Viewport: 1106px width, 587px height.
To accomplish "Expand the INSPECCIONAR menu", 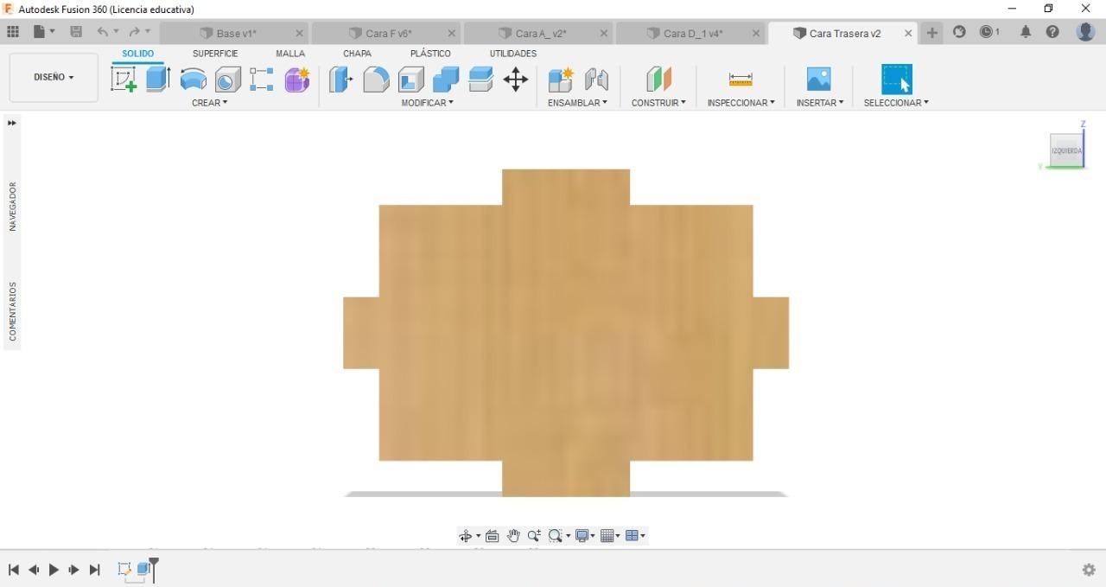I will [x=741, y=103].
